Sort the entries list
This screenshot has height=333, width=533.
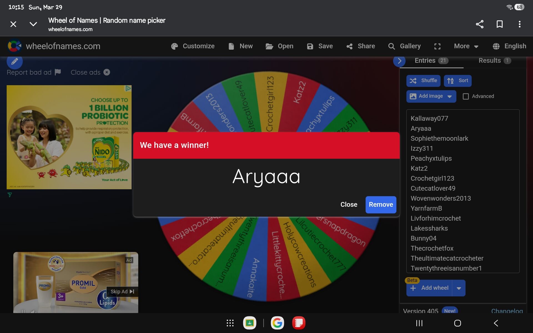(457, 81)
